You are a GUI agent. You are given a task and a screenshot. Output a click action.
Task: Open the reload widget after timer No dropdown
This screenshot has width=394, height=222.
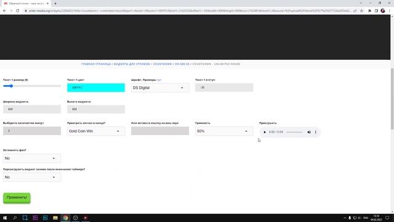coord(32,177)
